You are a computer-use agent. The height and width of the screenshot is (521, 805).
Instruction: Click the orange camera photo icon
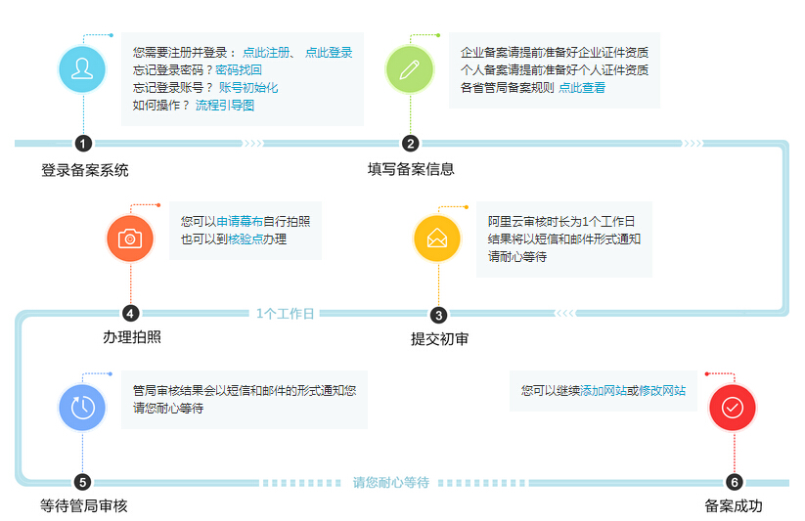click(130, 239)
